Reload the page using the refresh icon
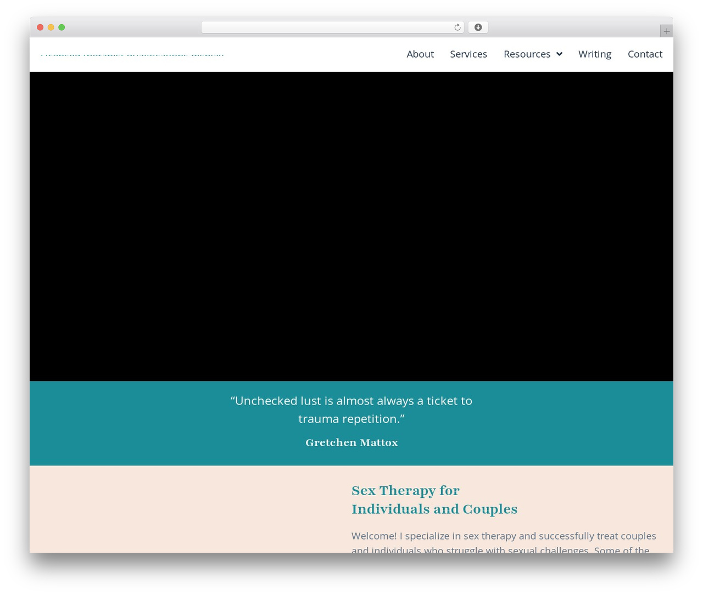Image resolution: width=703 pixels, height=595 pixels. pyautogui.click(x=457, y=27)
